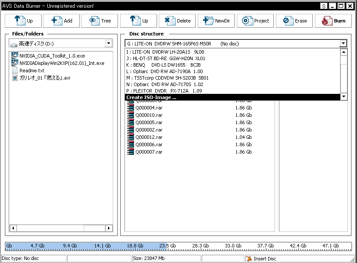Click the Delete toolbar button
This screenshot has height=263, width=357.
[x=177, y=21]
